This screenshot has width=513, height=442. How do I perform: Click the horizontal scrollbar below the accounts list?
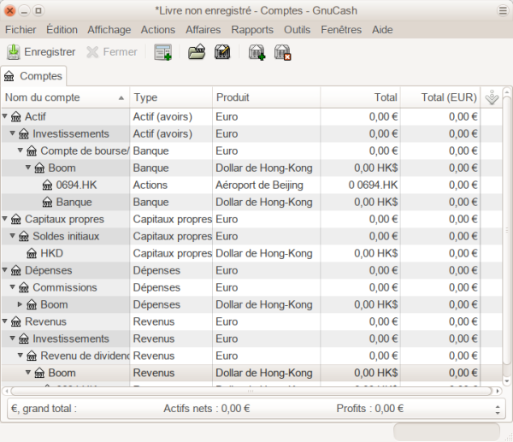coord(248,391)
